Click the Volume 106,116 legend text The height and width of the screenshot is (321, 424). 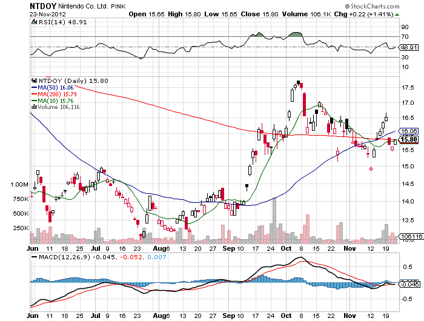click(59, 107)
